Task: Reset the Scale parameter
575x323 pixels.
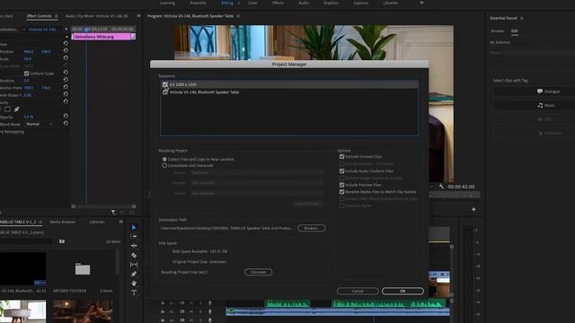Action: [66, 57]
